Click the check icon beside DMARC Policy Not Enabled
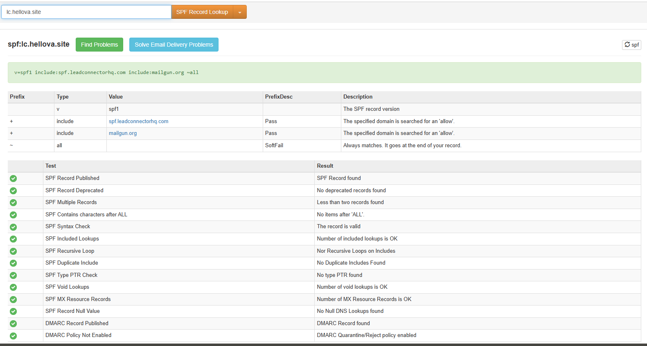 [13, 336]
